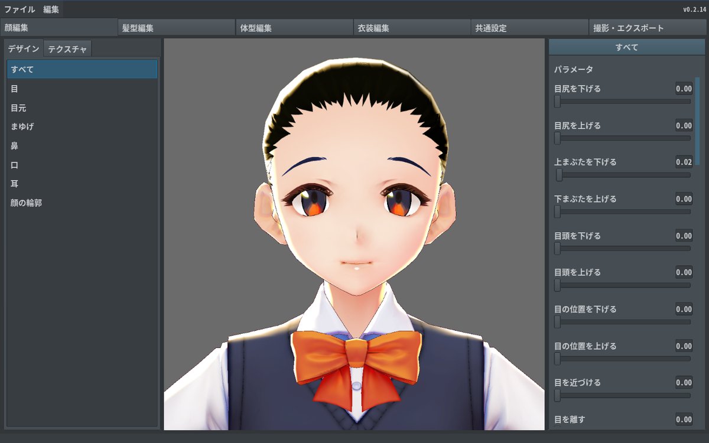Open the 衣装編集 tab
Screen dimensions: 709x443
(x=412, y=28)
